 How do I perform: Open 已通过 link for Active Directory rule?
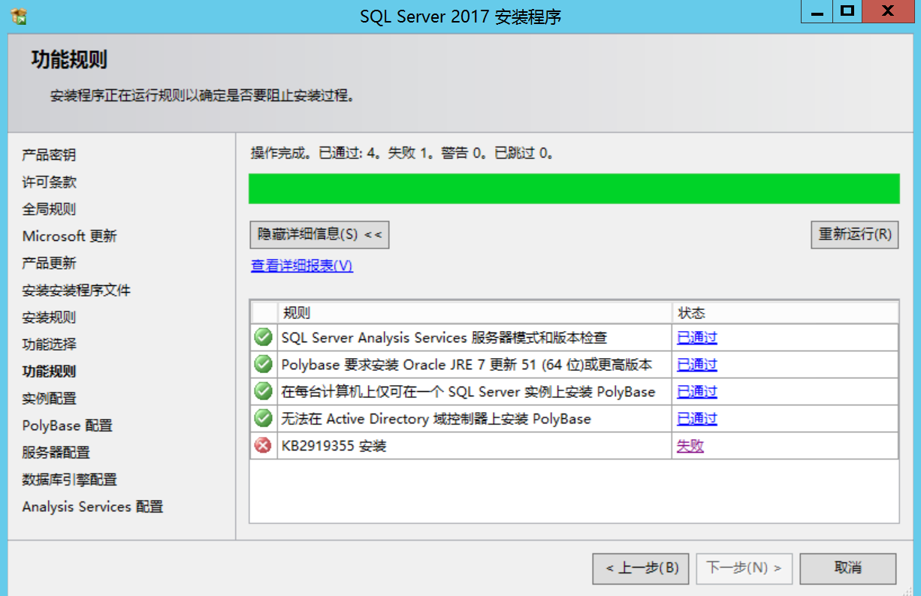pyautogui.click(x=697, y=419)
